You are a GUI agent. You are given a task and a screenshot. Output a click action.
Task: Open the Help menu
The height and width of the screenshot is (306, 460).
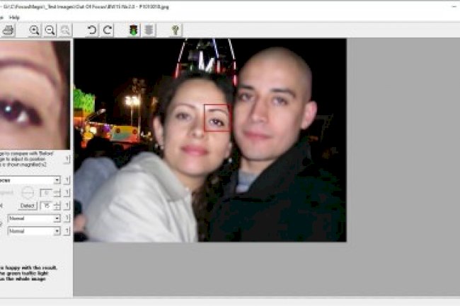pos(15,17)
